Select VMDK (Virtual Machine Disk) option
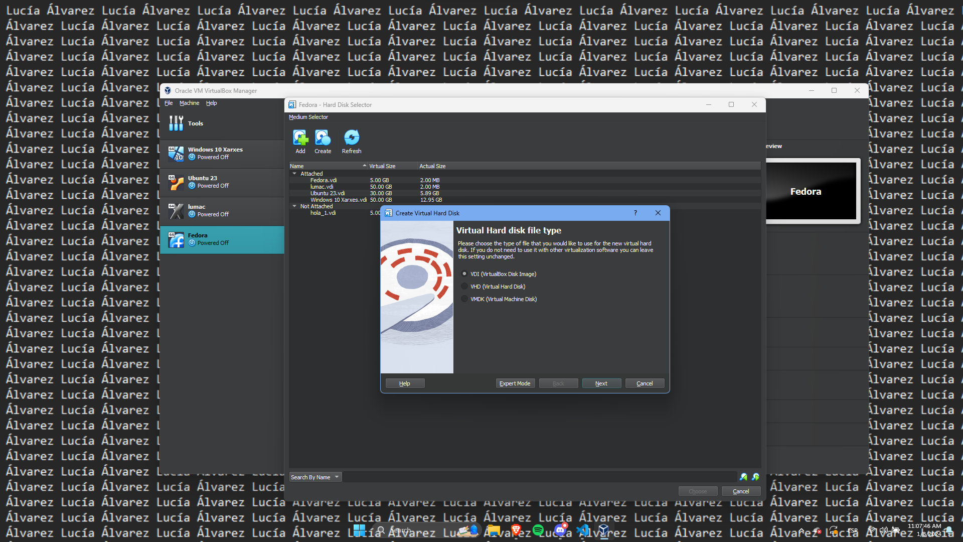The width and height of the screenshot is (963, 542). point(464,299)
